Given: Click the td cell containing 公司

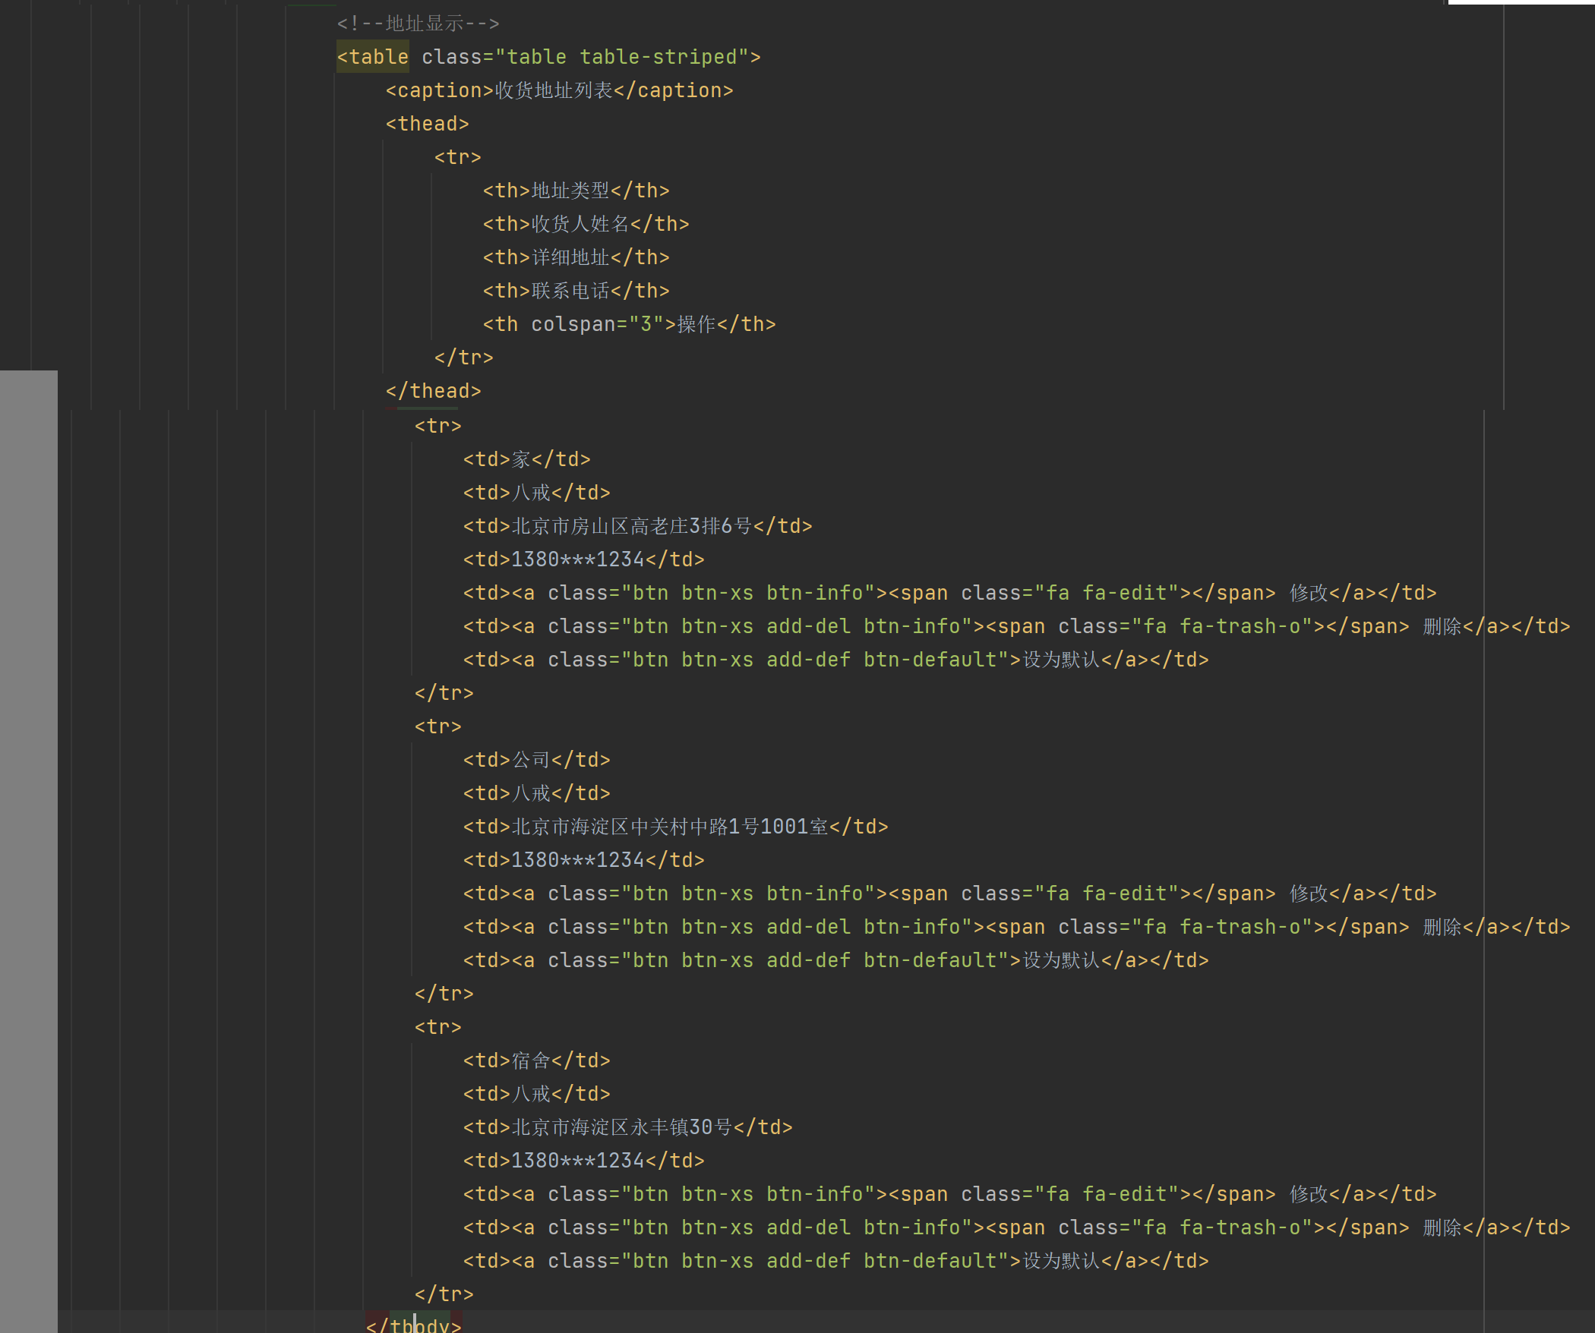Looking at the screenshot, I should click(x=536, y=760).
